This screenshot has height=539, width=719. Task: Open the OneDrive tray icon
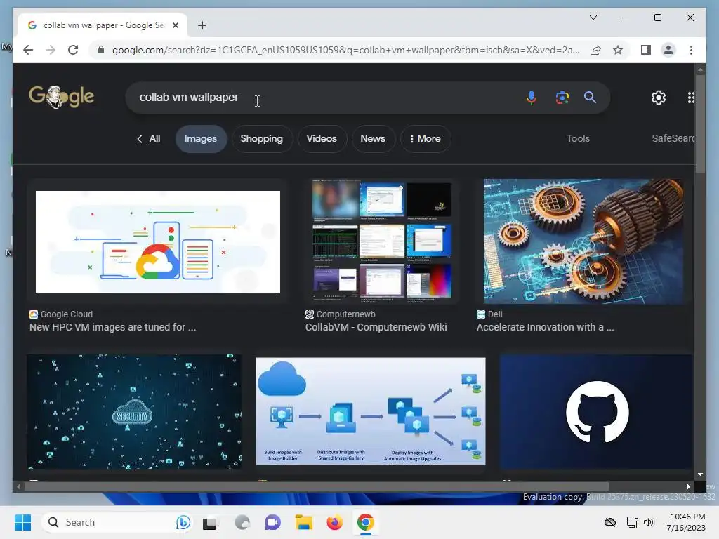tap(610, 522)
